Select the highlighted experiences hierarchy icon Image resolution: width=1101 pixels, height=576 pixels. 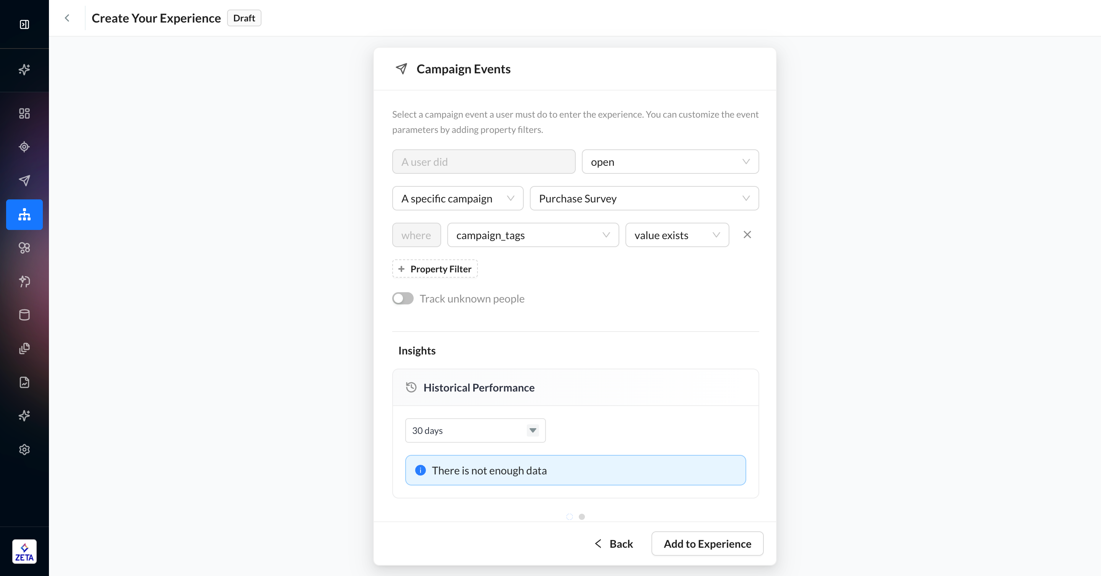24,214
